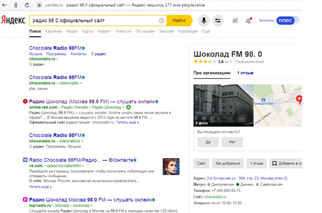Reload the page with the refresh icon
The height and width of the screenshot is (213, 322).
point(27,5)
